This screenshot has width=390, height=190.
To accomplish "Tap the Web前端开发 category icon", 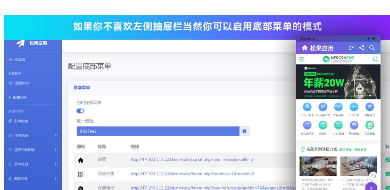I will [x=323, y=107].
